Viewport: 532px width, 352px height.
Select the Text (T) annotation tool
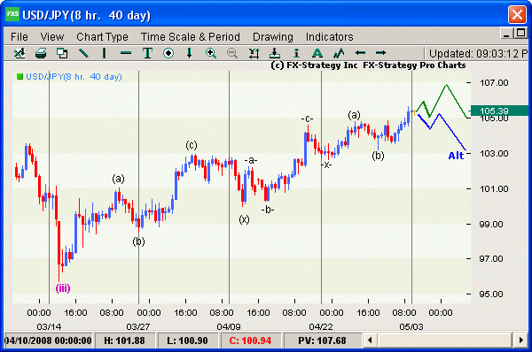point(147,53)
